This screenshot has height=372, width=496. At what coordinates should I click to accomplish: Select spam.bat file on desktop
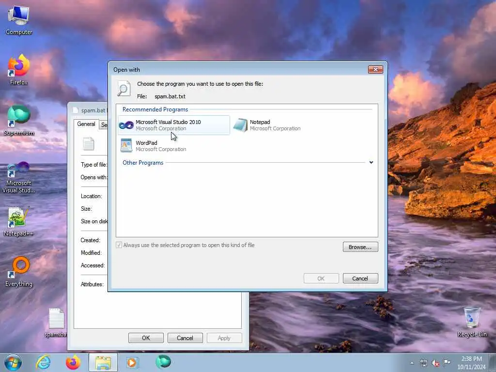pyautogui.click(x=57, y=323)
